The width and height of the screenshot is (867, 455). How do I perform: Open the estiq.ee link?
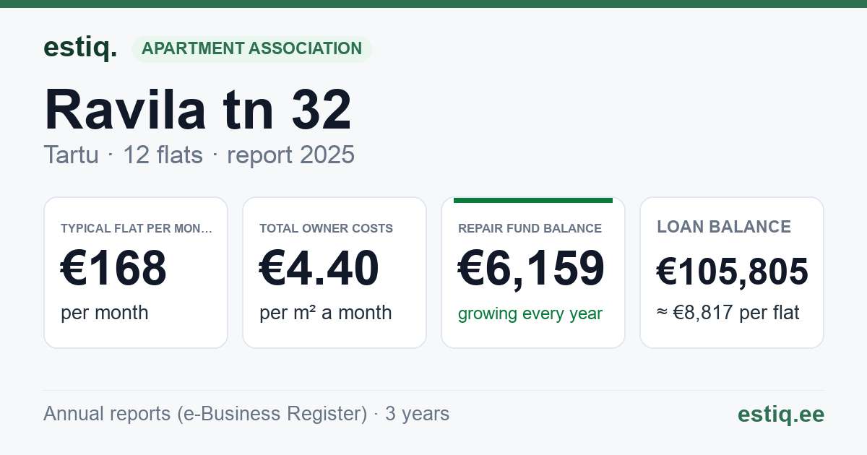tap(781, 414)
